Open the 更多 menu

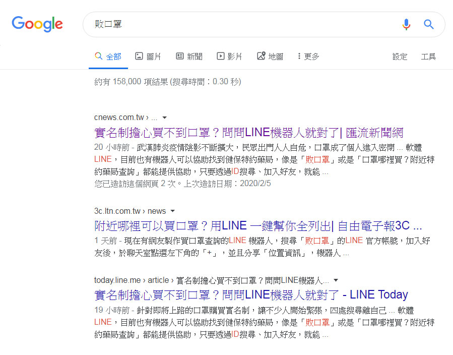click(x=308, y=56)
